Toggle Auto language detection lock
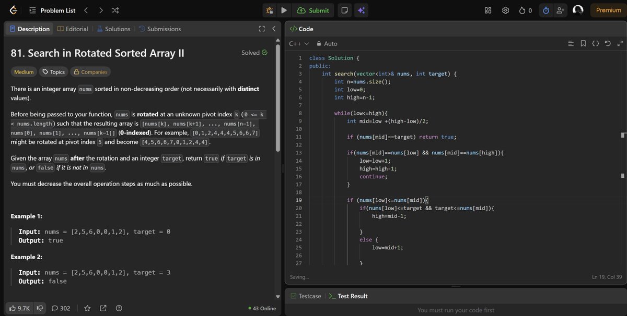 [327, 44]
